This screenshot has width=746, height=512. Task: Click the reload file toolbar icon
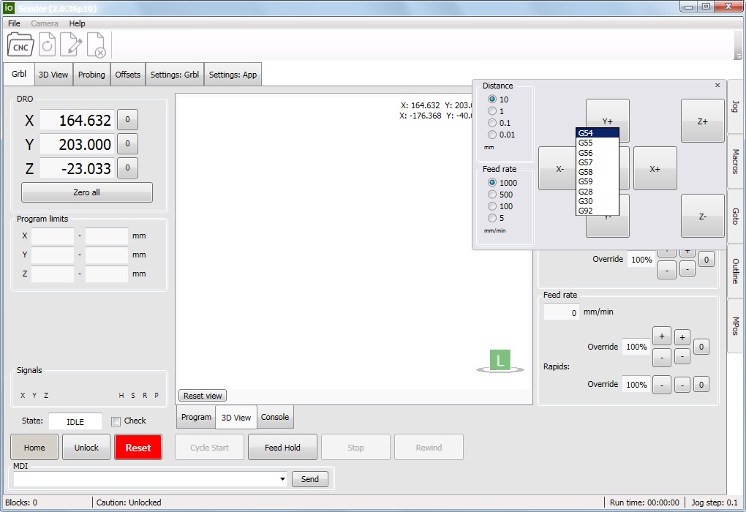coord(48,45)
